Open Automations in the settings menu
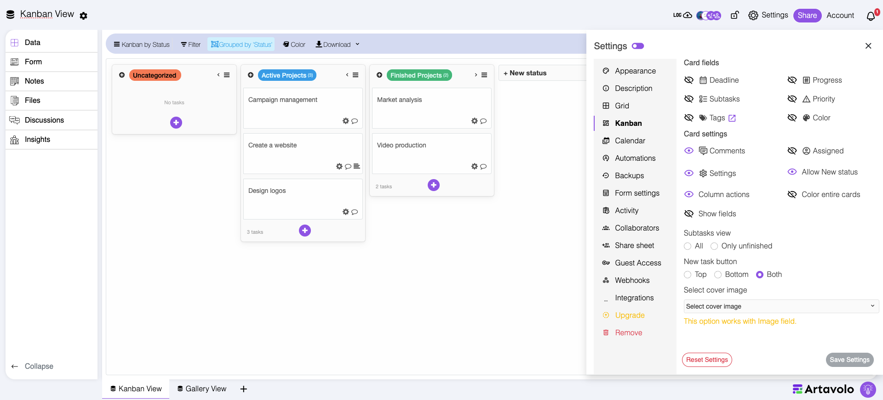 635,158
